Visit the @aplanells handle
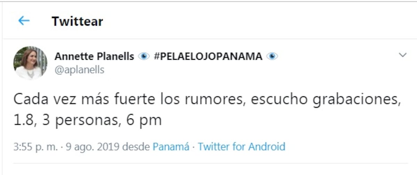This screenshot has width=417, height=175. 79,70
